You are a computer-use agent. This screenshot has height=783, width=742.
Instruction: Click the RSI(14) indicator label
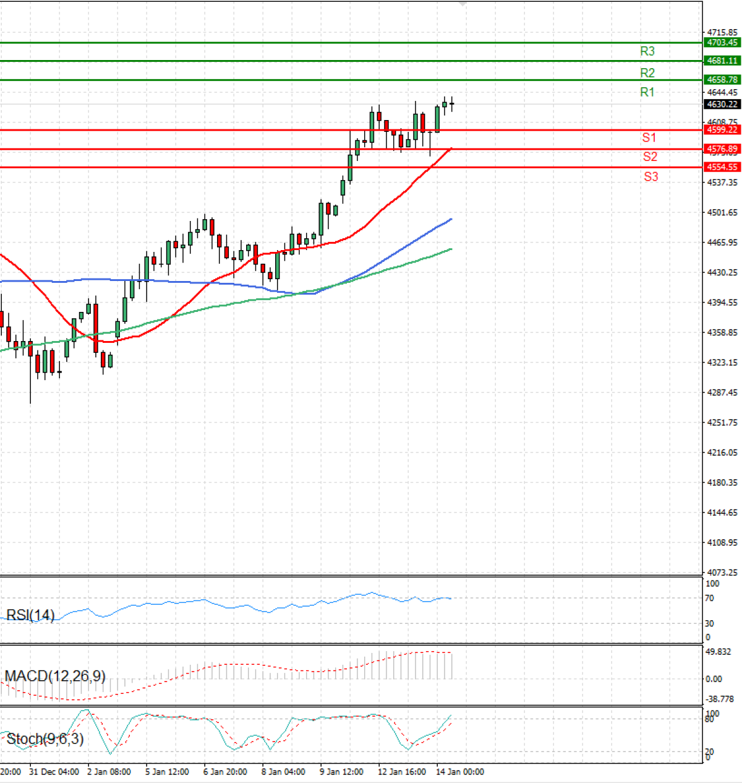(x=30, y=615)
